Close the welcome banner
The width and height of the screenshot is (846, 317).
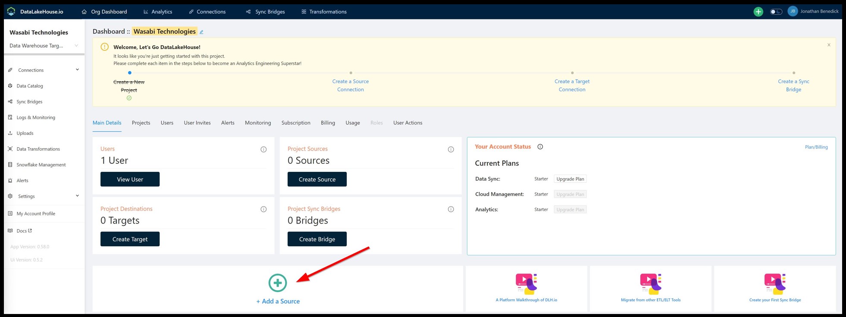click(x=829, y=45)
